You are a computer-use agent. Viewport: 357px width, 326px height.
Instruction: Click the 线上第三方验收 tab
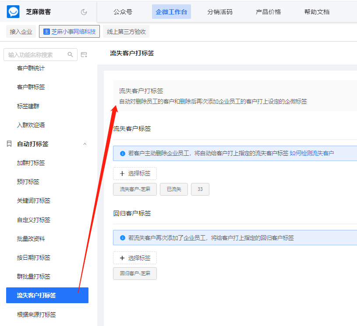click(x=126, y=32)
